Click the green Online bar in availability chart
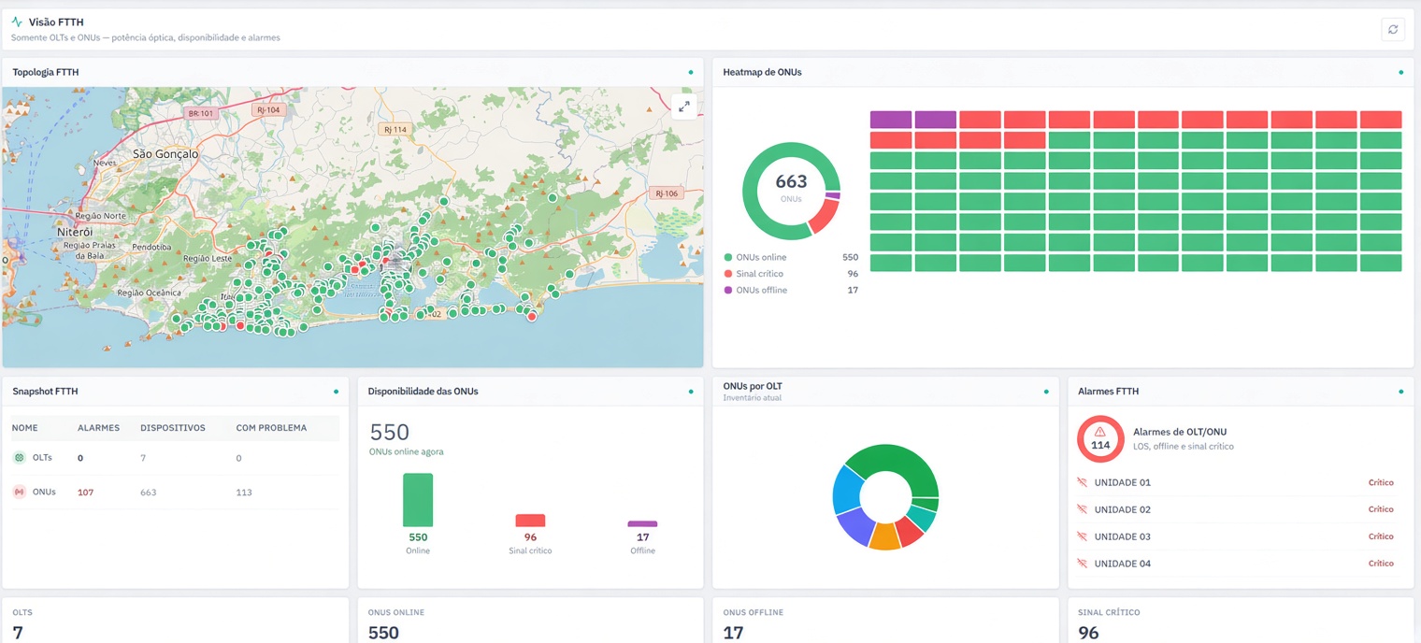Viewport: 1421px width, 643px height. pos(418,500)
